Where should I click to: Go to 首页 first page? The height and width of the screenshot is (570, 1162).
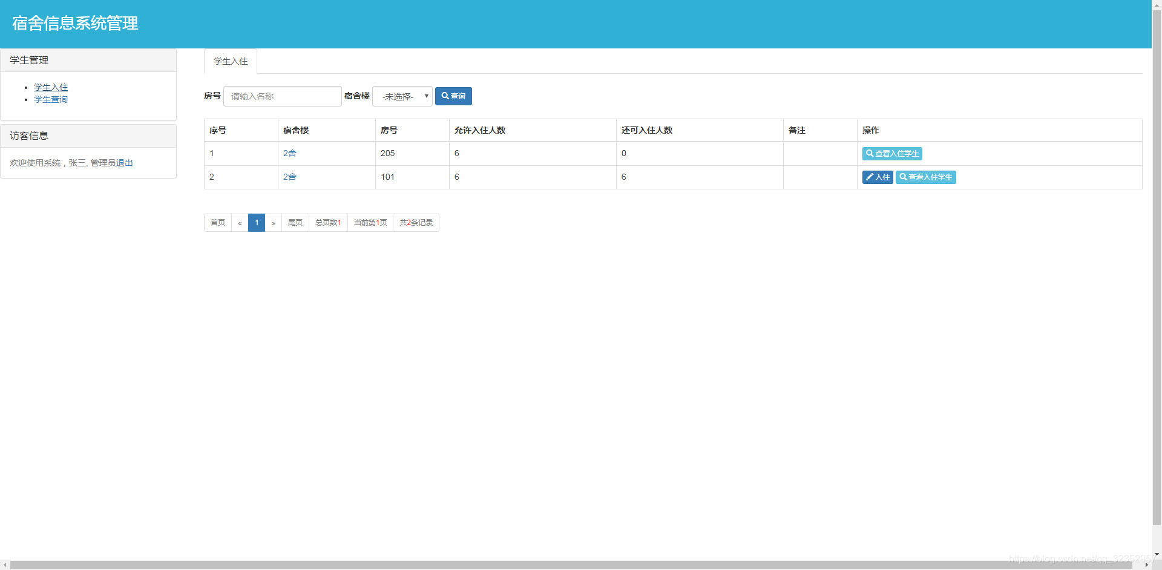[x=218, y=223]
